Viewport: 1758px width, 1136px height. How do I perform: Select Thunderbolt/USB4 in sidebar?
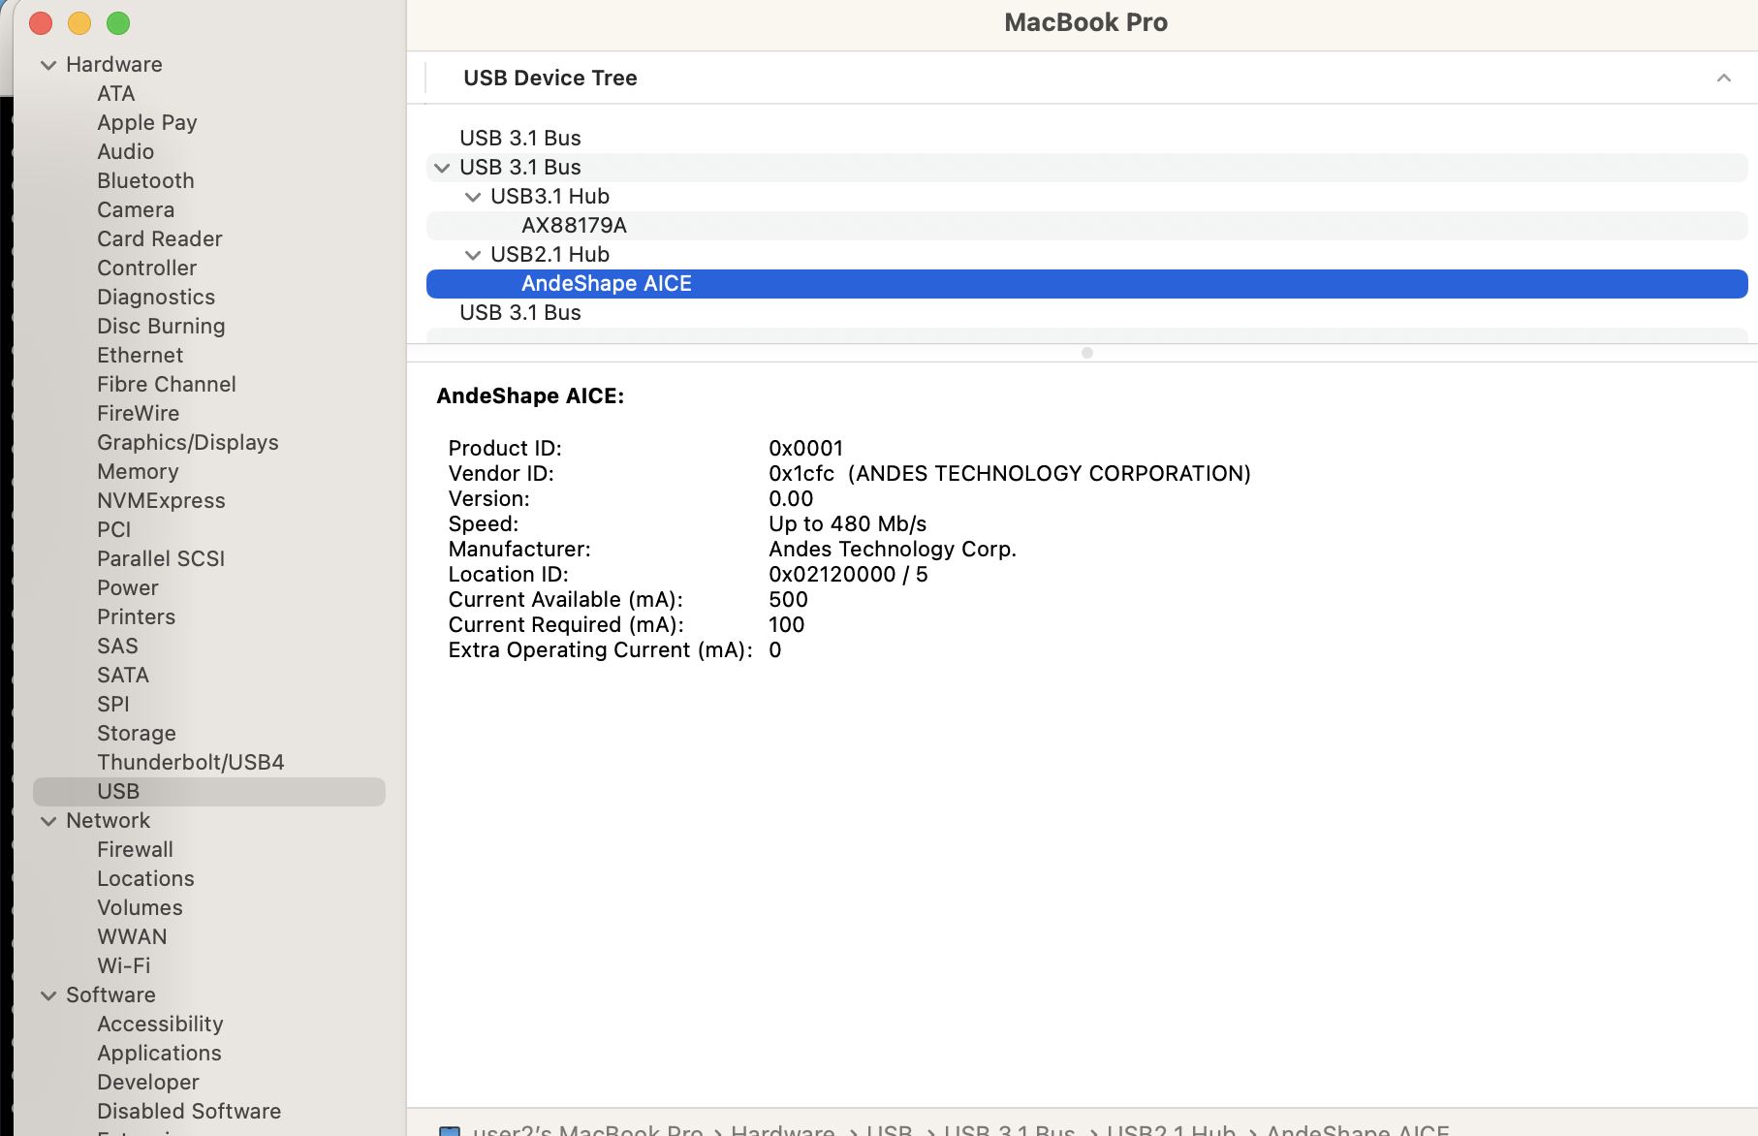click(x=190, y=763)
